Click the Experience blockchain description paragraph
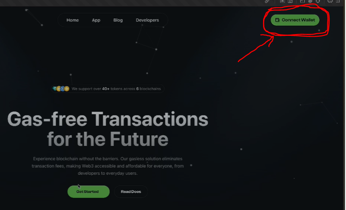Viewport: 346px width, 210px height. (x=108, y=166)
